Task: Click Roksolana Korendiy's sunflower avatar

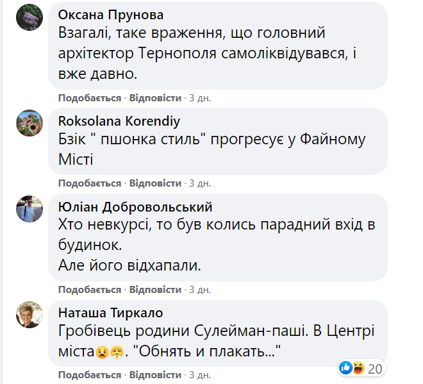Action: pyautogui.click(x=29, y=123)
